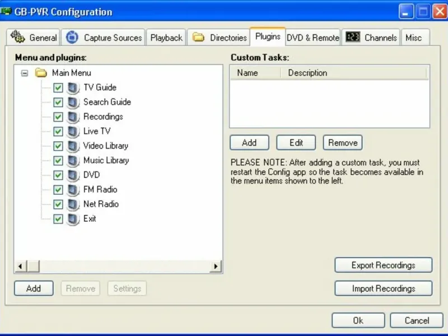This screenshot has height=336, width=448.
Task: Click the Exit plugin icon
Action: 73,219
